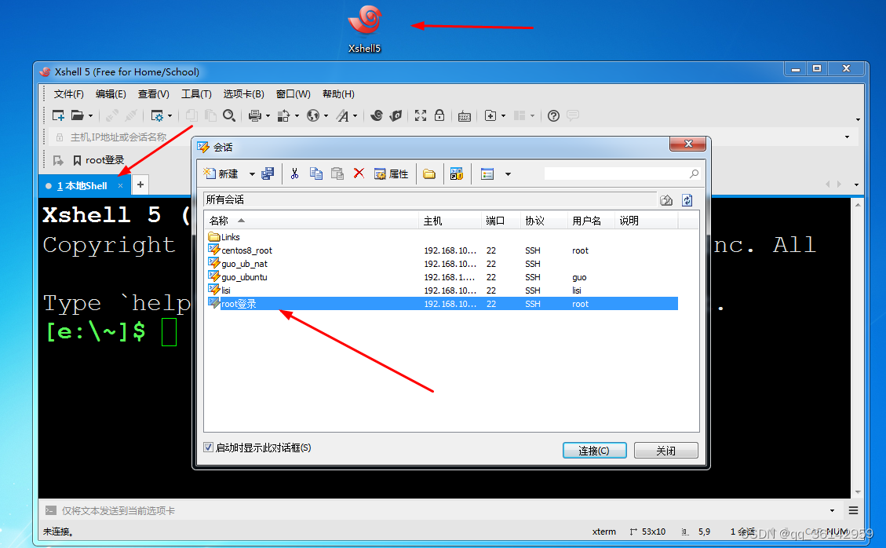Screen dimensions: 886x548
Task: Click the root登录 bookmark in links bar
Action: [98, 160]
